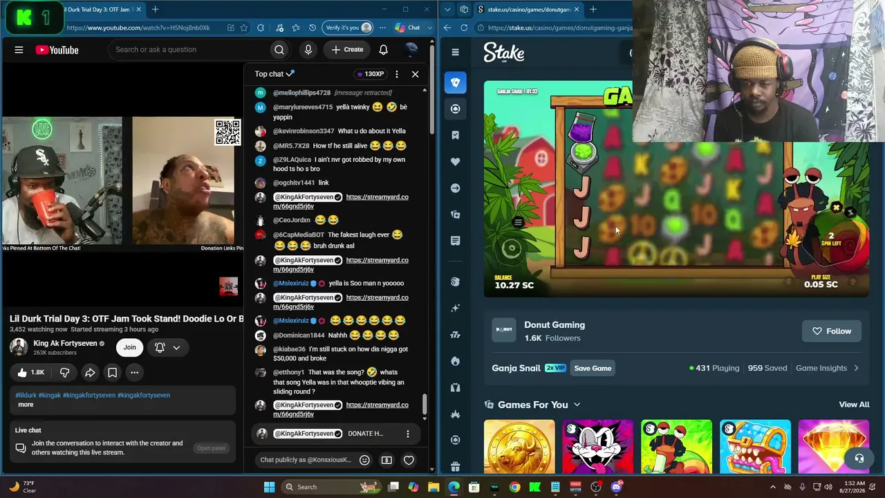This screenshot has height=498, width=885.
Task: Open Edge settings and more menu
Action: coord(382,28)
